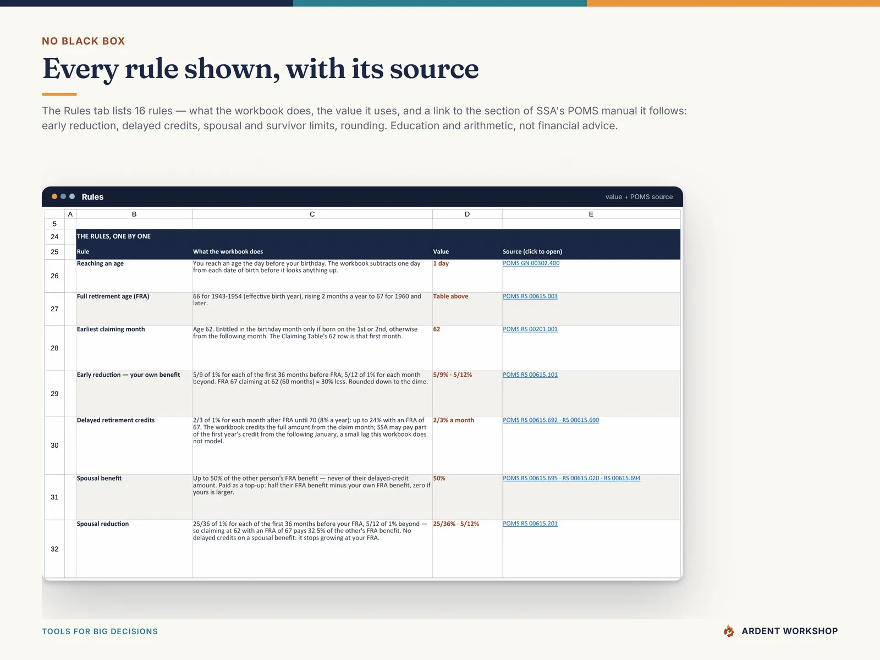Click the 'Rule' column heading cell
This screenshot has width=880, height=660.
134,252
